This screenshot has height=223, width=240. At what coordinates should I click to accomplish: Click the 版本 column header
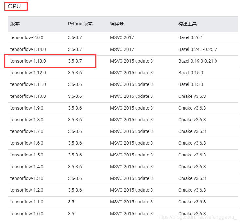(x=15, y=24)
